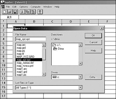
Task: Open the File menu
Action: (x=8, y=7)
